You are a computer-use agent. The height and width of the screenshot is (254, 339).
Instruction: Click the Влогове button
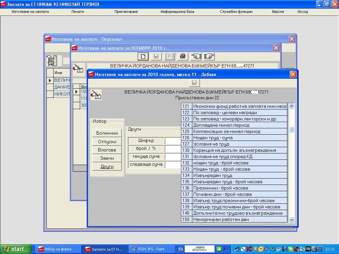point(107,150)
